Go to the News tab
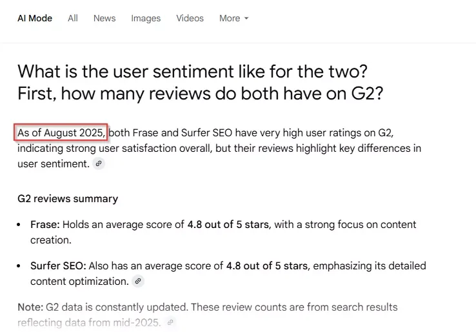Image resolution: width=476 pixels, height=332 pixels. tap(104, 18)
